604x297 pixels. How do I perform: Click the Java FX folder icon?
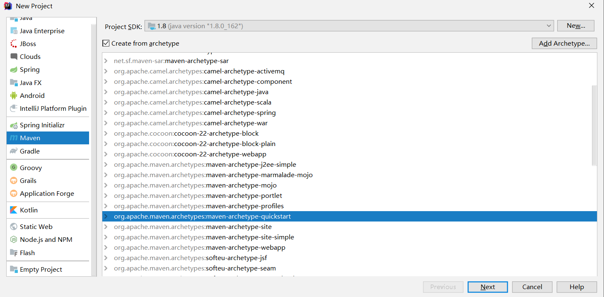tap(14, 83)
